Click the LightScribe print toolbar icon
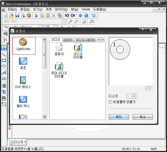167x152 pixels. [29, 15]
